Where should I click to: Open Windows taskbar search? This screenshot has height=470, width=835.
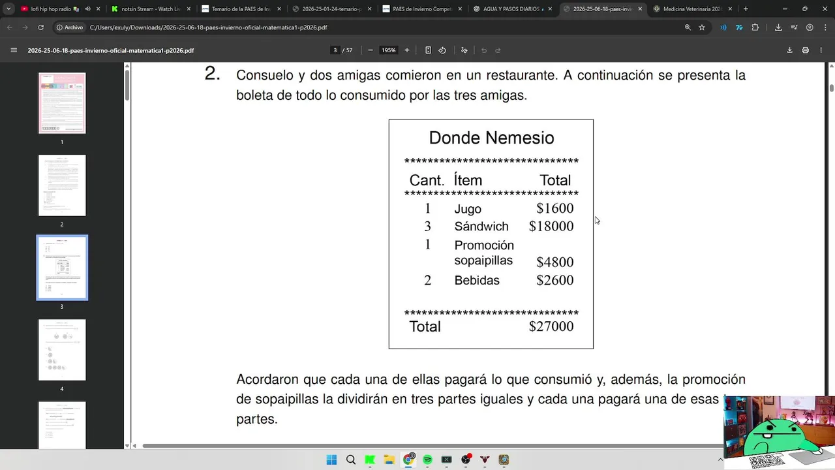click(x=351, y=460)
